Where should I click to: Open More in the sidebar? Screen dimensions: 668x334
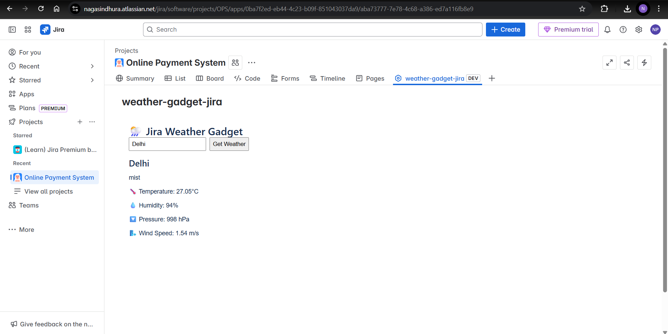click(x=52, y=229)
